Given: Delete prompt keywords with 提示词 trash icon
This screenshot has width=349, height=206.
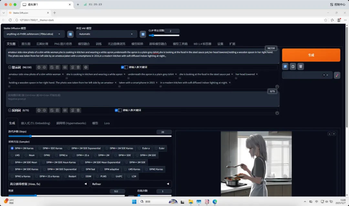Looking at the screenshot, I should tap(78, 67).
